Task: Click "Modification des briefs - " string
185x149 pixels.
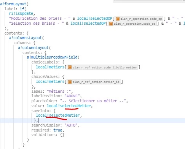Action: (40, 19)
